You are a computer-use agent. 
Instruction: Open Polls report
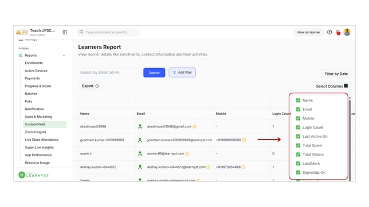[28, 101]
